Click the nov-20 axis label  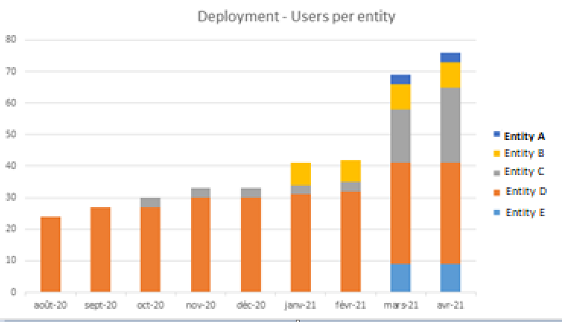[201, 305]
